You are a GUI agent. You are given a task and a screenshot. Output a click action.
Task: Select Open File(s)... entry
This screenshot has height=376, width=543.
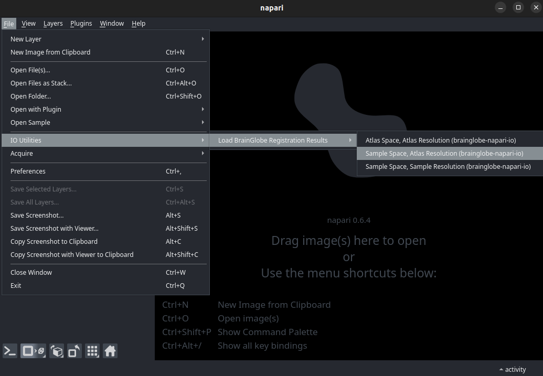105,70
